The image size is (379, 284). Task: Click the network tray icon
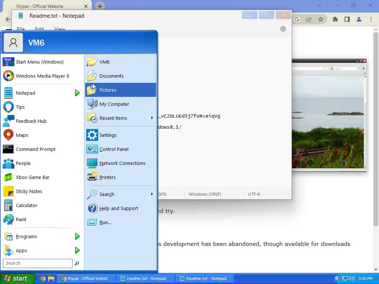(x=345, y=279)
